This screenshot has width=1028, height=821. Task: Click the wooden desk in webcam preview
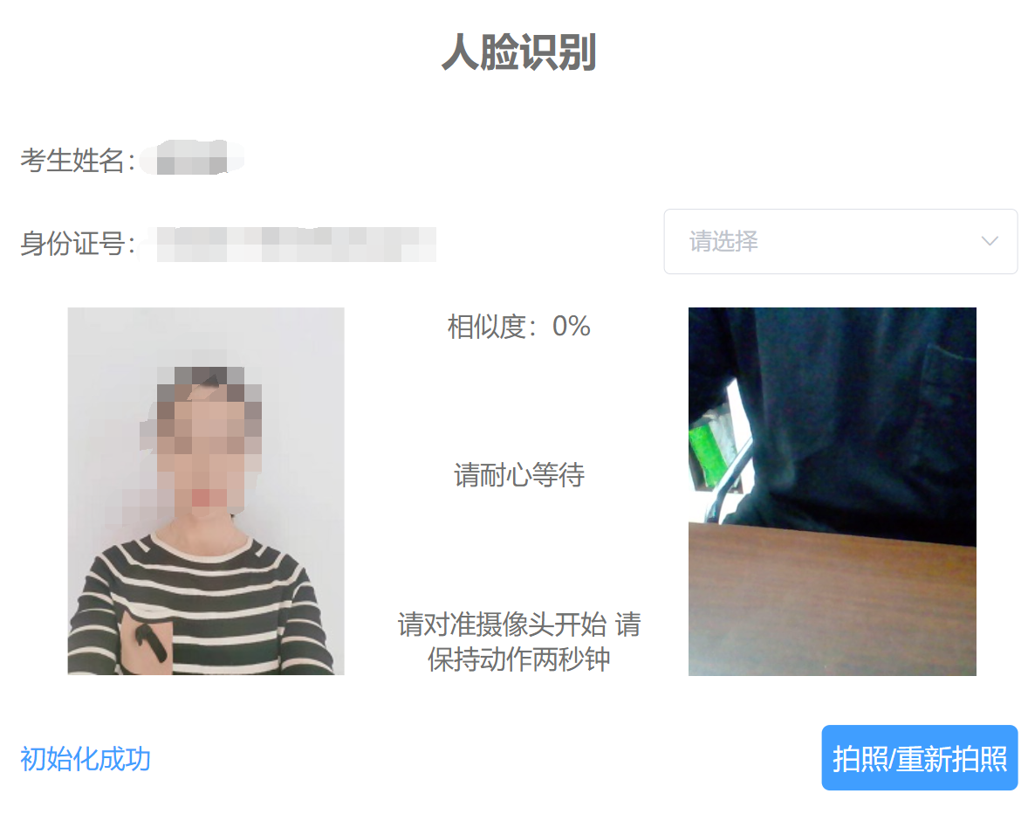pyautogui.click(x=832, y=598)
